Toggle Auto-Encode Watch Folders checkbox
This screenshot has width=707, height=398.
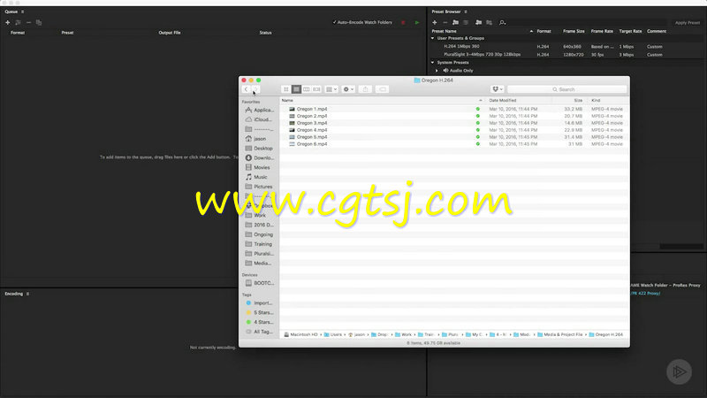point(335,22)
